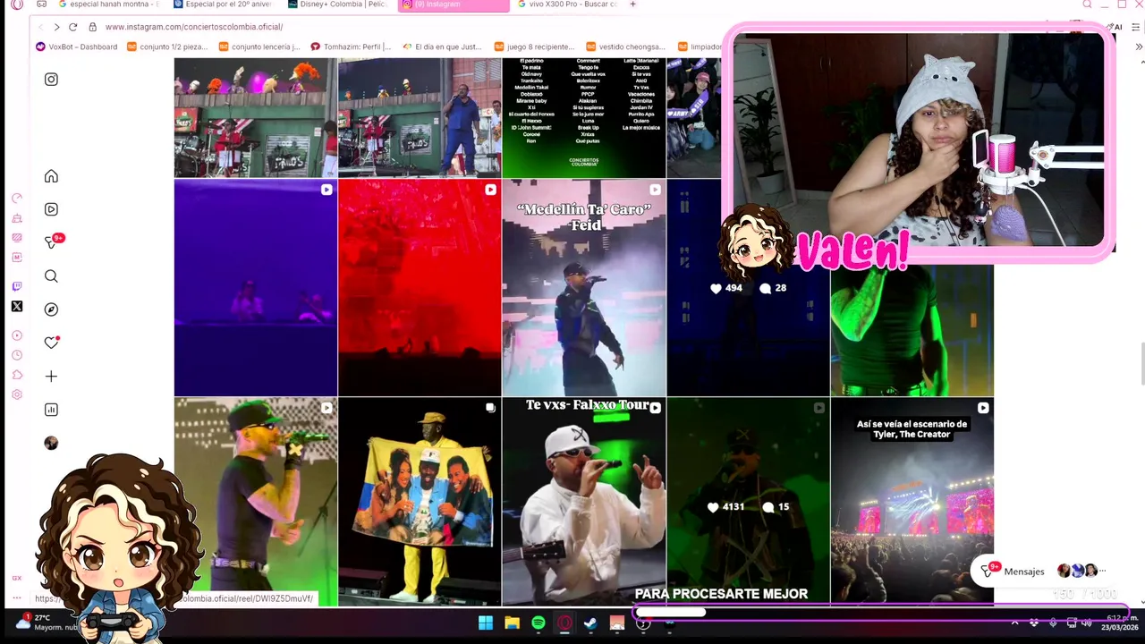The image size is (1145, 644).
Task: Open the Instagram dashboard chart icon
Action: (51, 410)
